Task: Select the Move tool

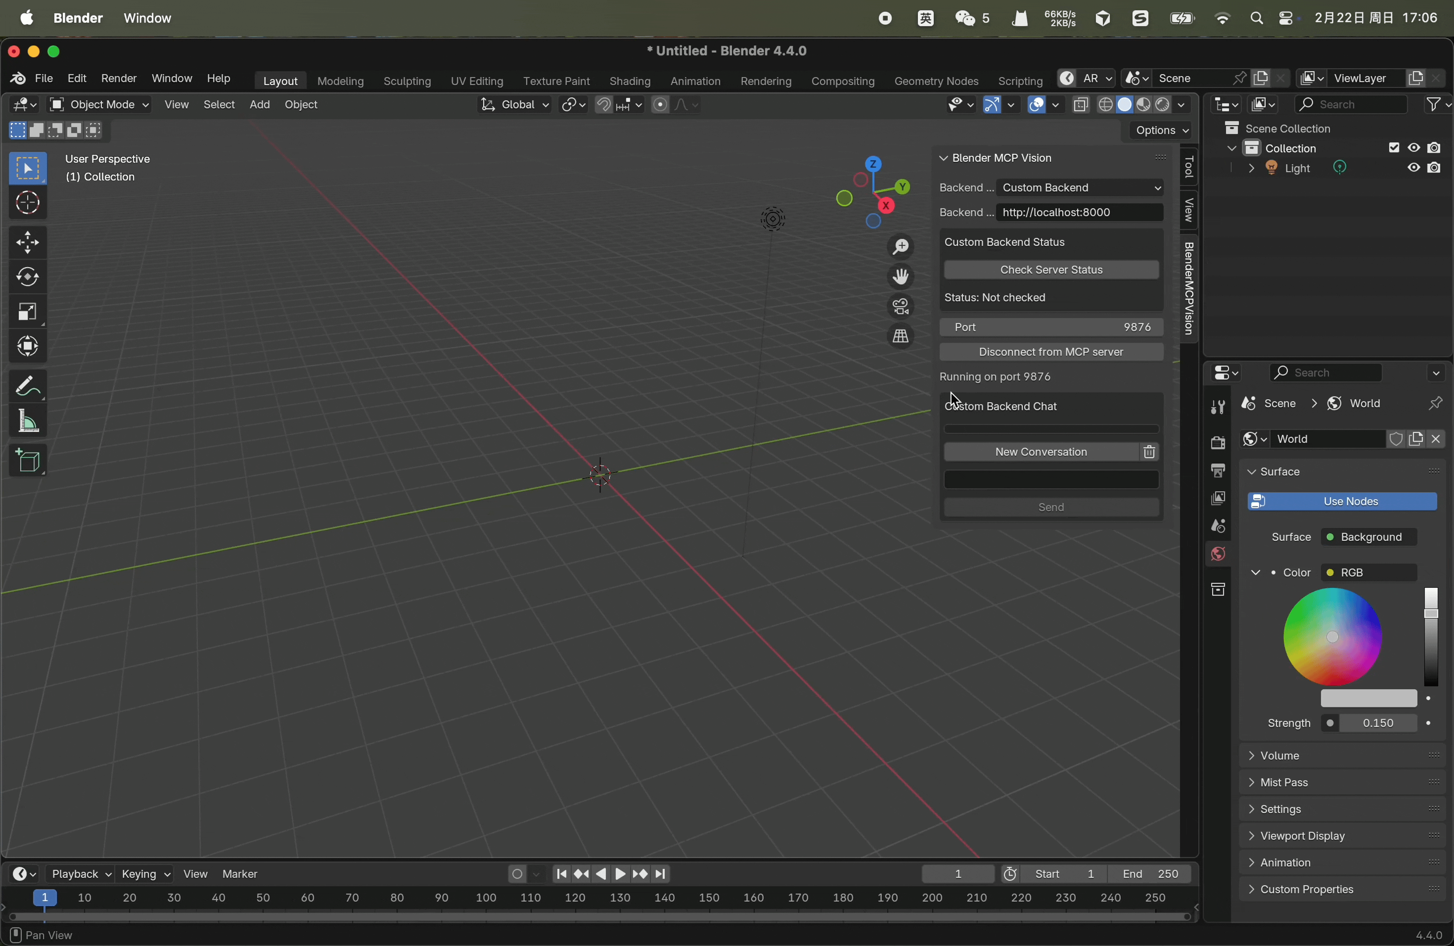Action: tap(27, 243)
